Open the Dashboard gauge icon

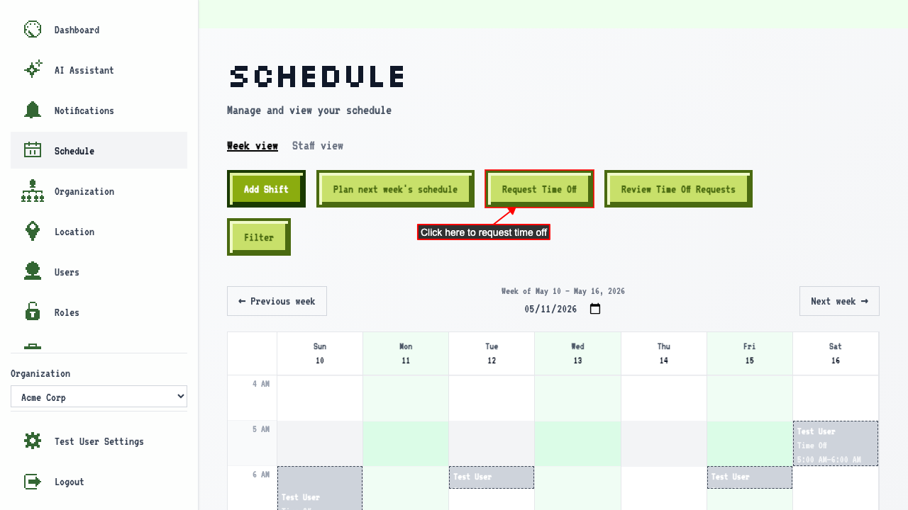(x=33, y=29)
